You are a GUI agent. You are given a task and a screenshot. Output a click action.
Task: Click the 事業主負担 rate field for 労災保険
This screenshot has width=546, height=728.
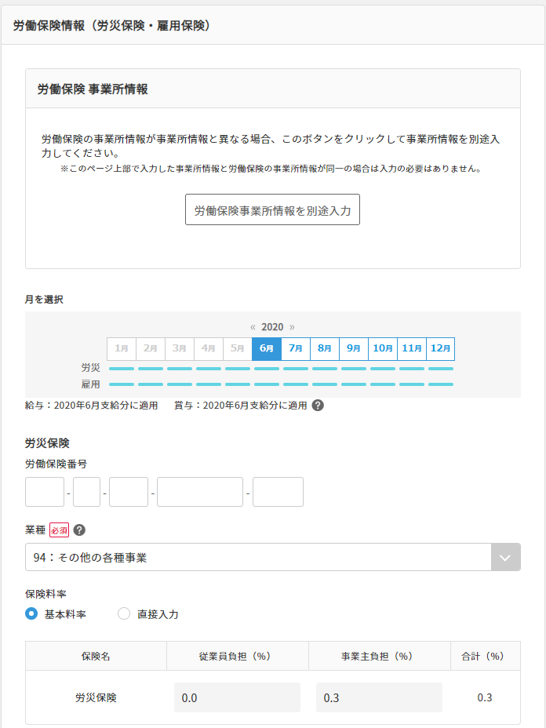point(379,697)
